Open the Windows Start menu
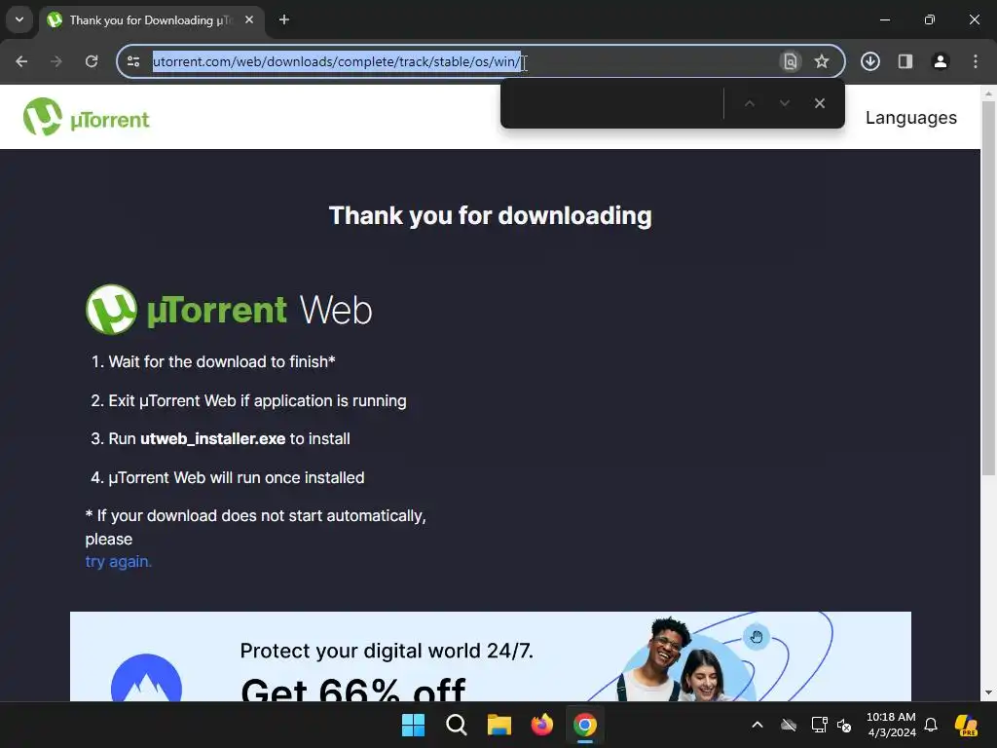The width and height of the screenshot is (997, 748). [413, 725]
